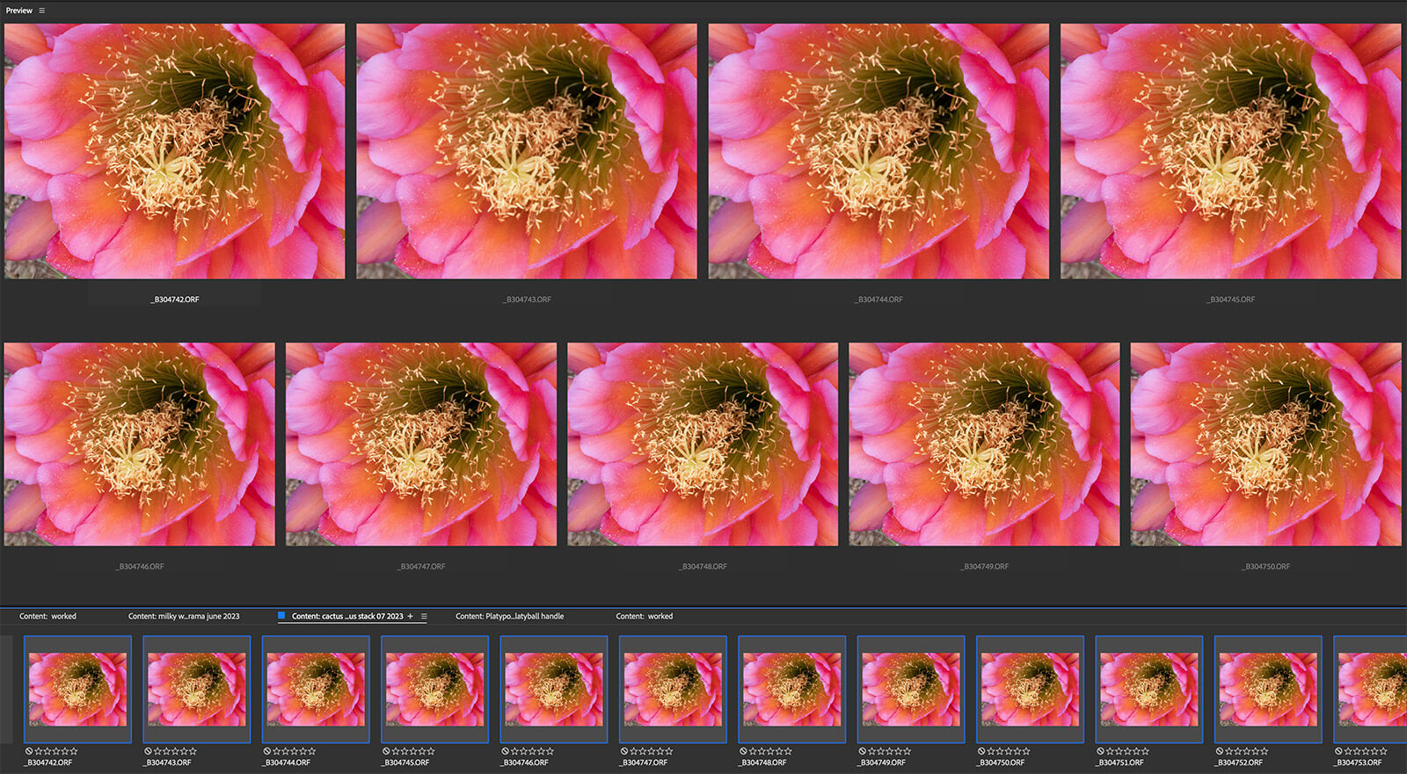1407x774 pixels.
Task: Click the _B304742.ORF label in the Preview panel
Action: point(175,300)
